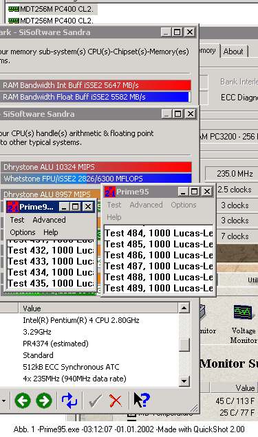Screen dimensions: 258x437
Task: Click Test 486 line in Prime95 output
Action: (x=159, y=255)
